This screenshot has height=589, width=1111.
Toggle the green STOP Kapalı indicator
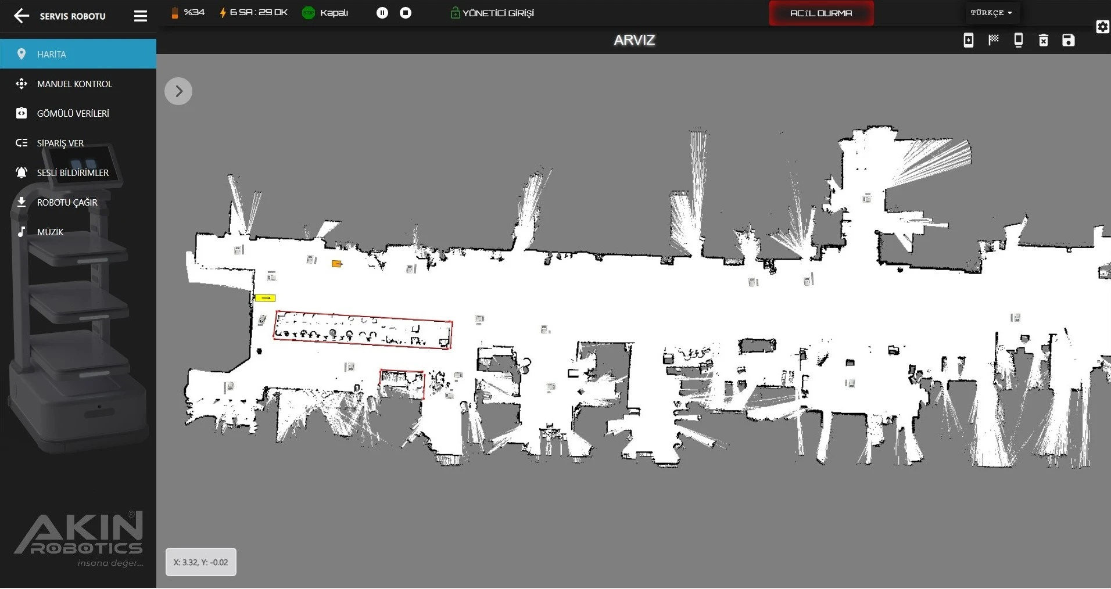[x=308, y=13]
